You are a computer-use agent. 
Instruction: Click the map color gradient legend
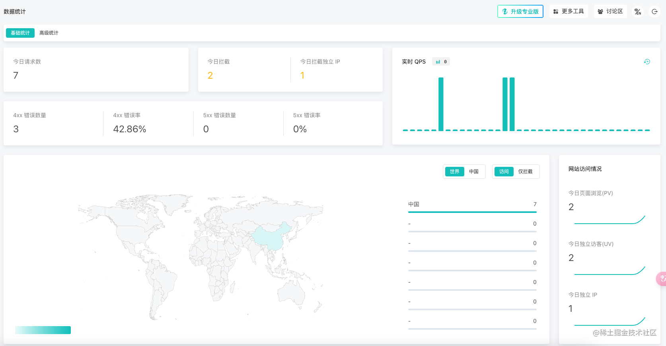pos(43,330)
